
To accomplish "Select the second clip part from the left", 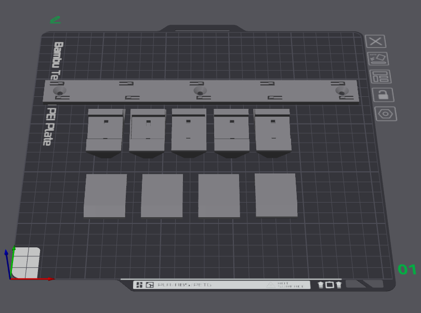I will point(148,133).
